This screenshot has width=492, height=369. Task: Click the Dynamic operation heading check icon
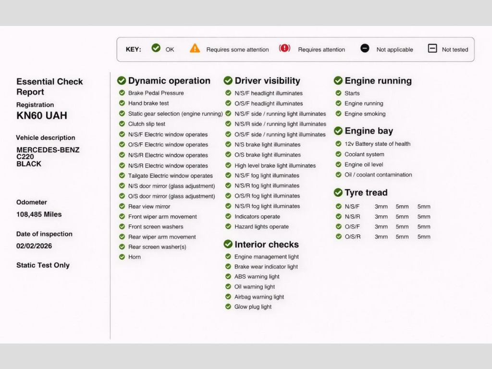(122, 81)
